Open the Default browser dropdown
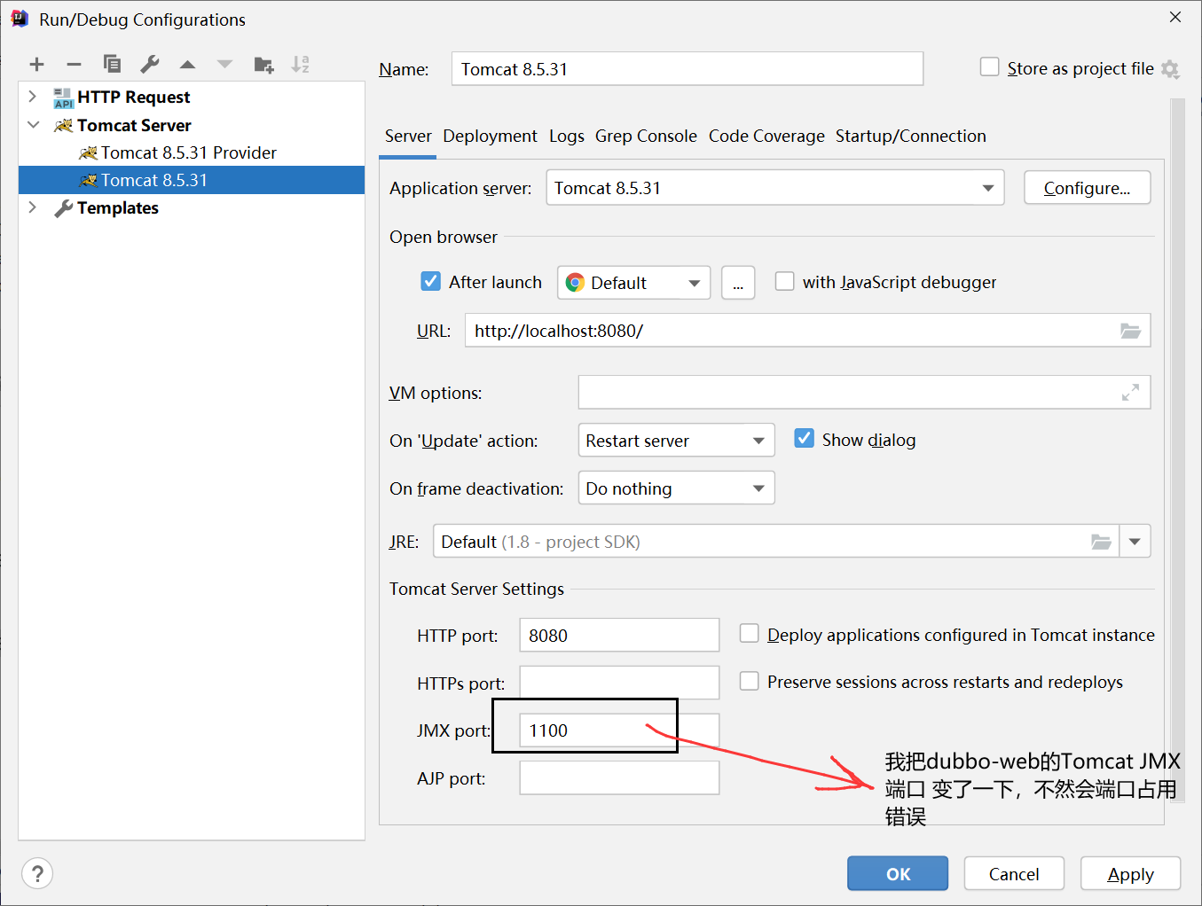 point(633,283)
